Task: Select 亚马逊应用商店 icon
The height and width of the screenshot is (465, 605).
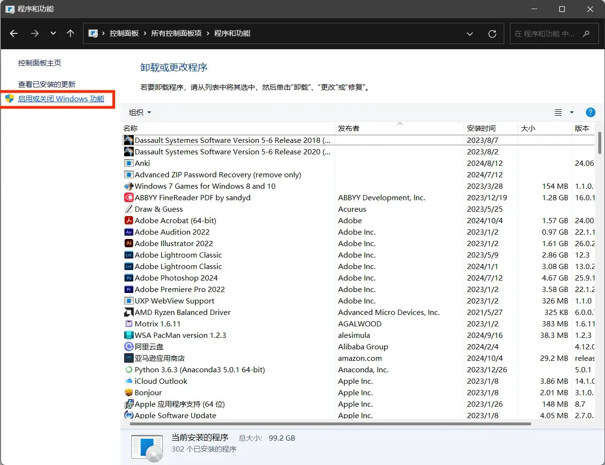Action: tap(128, 358)
